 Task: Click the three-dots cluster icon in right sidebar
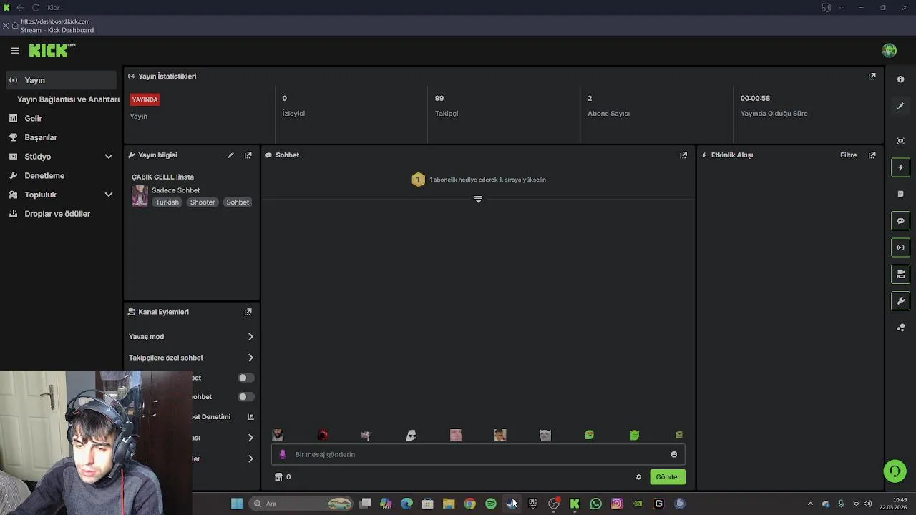[901, 328]
